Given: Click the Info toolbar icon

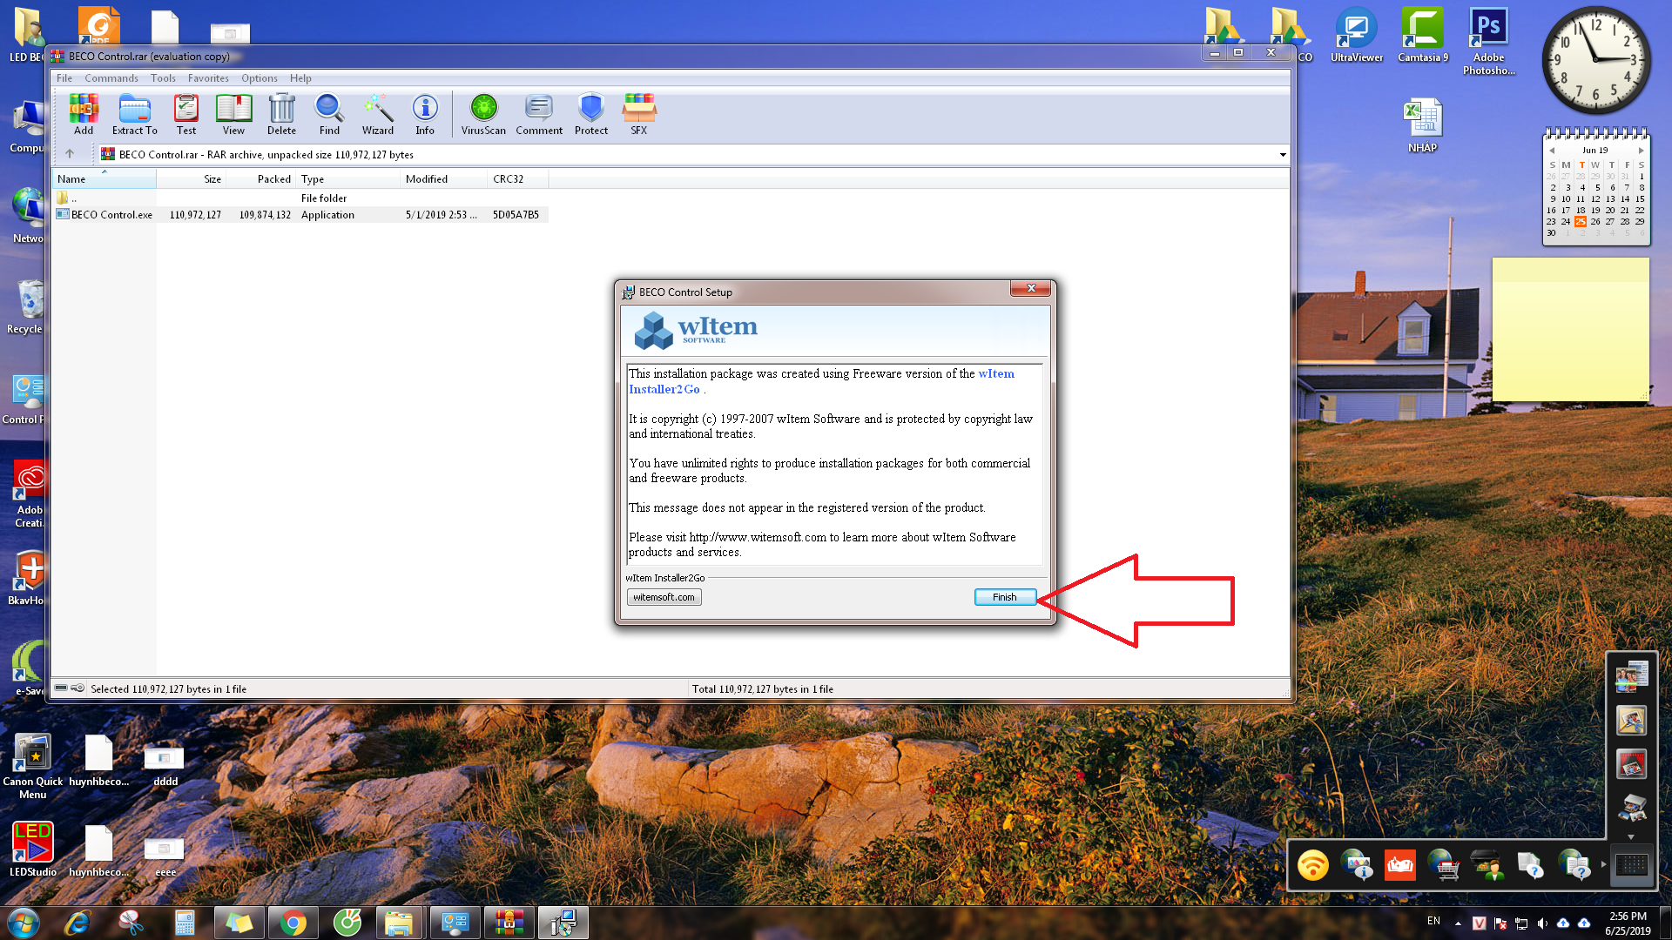Looking at the screenshot, I should [425, 114].
